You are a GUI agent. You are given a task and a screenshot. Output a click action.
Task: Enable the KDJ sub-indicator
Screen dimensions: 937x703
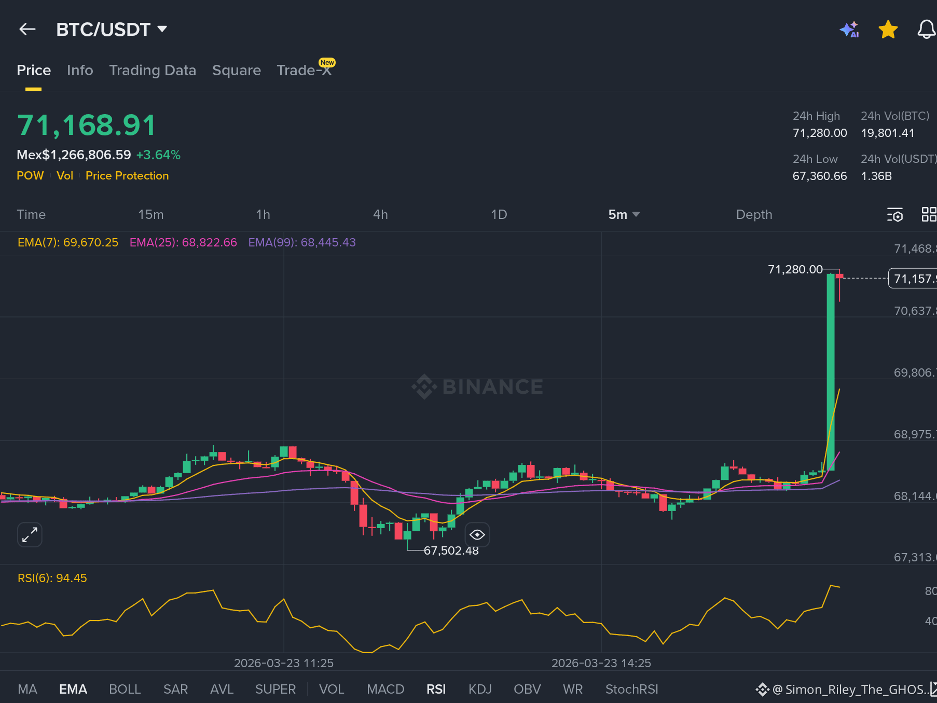coord(480,689)
